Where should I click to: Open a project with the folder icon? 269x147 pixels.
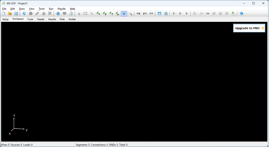[x=10, y=14]
